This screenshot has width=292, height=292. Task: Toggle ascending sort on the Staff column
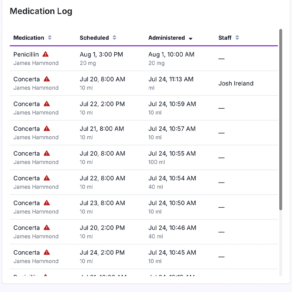pos(236,37)
